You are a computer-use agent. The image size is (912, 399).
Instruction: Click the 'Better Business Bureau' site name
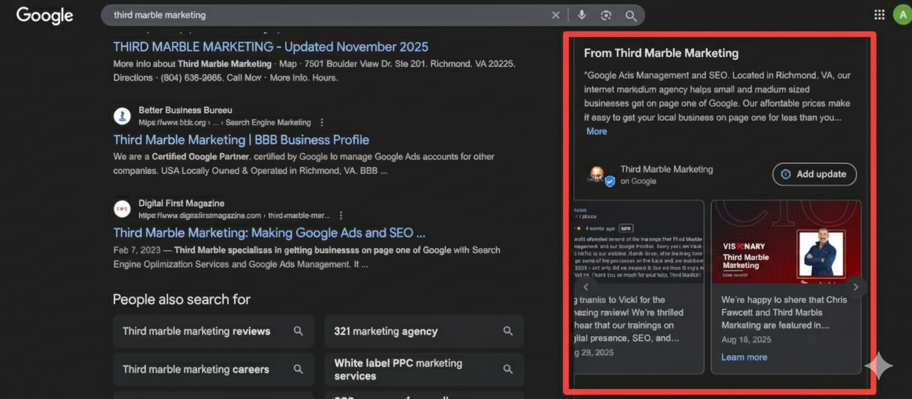tap(185, 110)
